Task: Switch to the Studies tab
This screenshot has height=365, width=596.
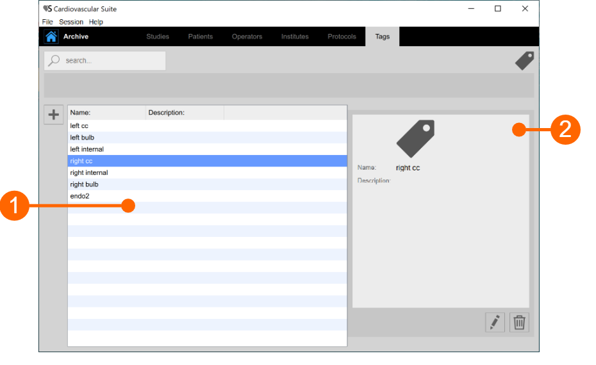Action: click(x=158, y=36)
